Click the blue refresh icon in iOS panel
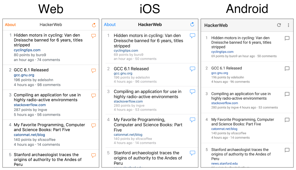Viewport: 296px width, 170px height. point(192,24)
